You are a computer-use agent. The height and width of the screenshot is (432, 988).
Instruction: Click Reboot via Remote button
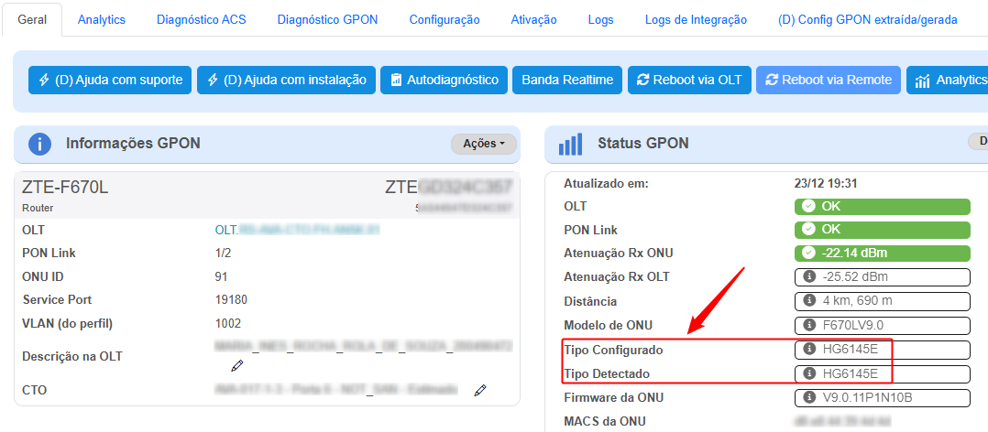pyautogui.click(x=829, y=80)
